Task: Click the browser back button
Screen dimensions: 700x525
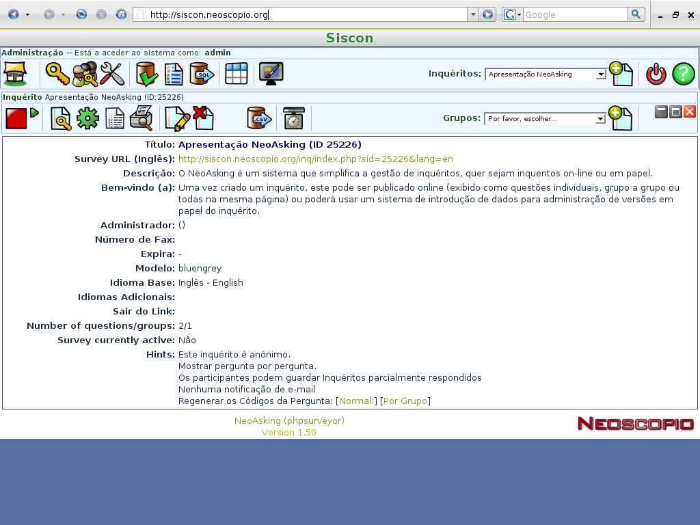Action: [x=14, y=15]
